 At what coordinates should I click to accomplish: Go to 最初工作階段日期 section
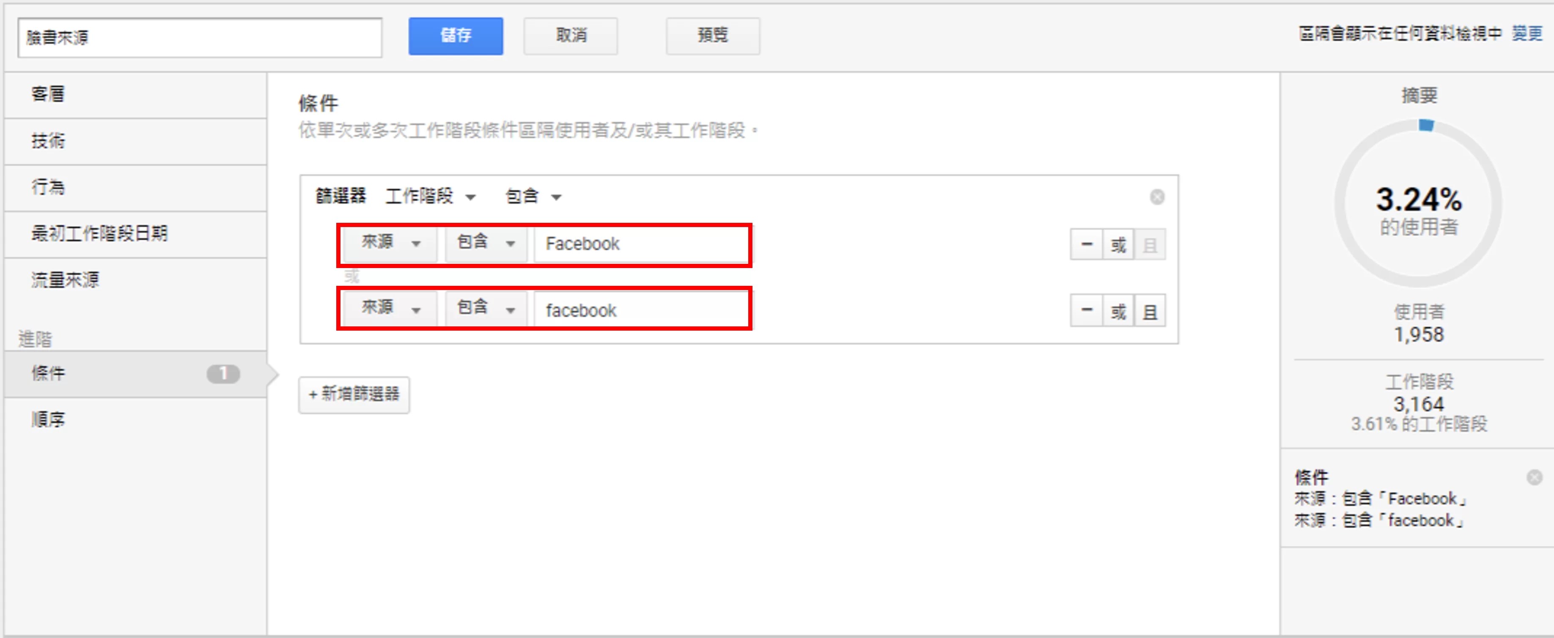click(99, 233)
